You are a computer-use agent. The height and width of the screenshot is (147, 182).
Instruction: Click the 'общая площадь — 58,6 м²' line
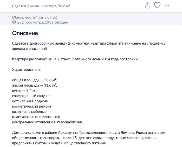pos(35,80)
